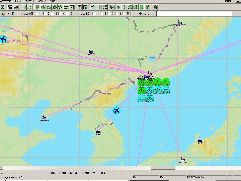Click the green tree-shaped toolbar icon

60,7
